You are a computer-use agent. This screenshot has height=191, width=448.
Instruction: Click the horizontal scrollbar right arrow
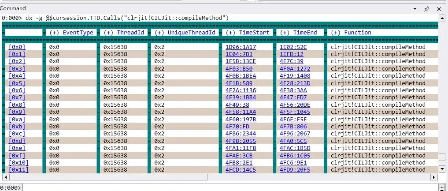click(x=434, y=177)
